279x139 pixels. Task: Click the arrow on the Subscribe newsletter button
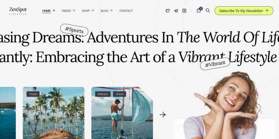[x=267, y=11]
